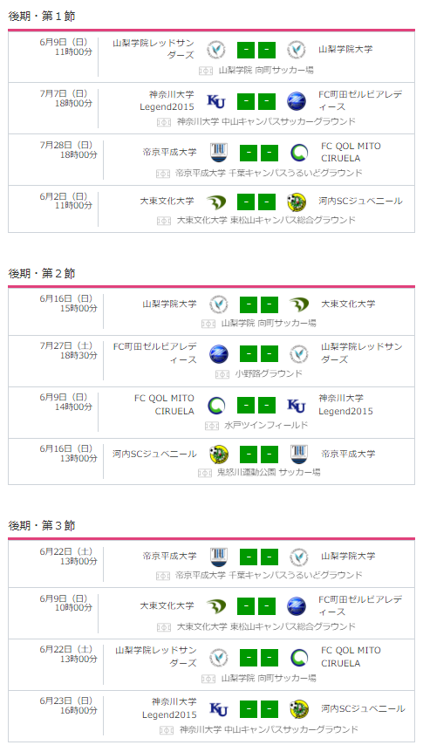Click stadium icon beside 小野路グラウンド
423x745 pixels.
[222, 374]
